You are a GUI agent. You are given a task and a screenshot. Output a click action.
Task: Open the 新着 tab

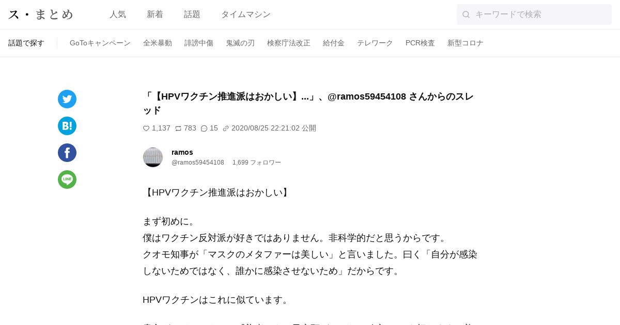[155, 14]
